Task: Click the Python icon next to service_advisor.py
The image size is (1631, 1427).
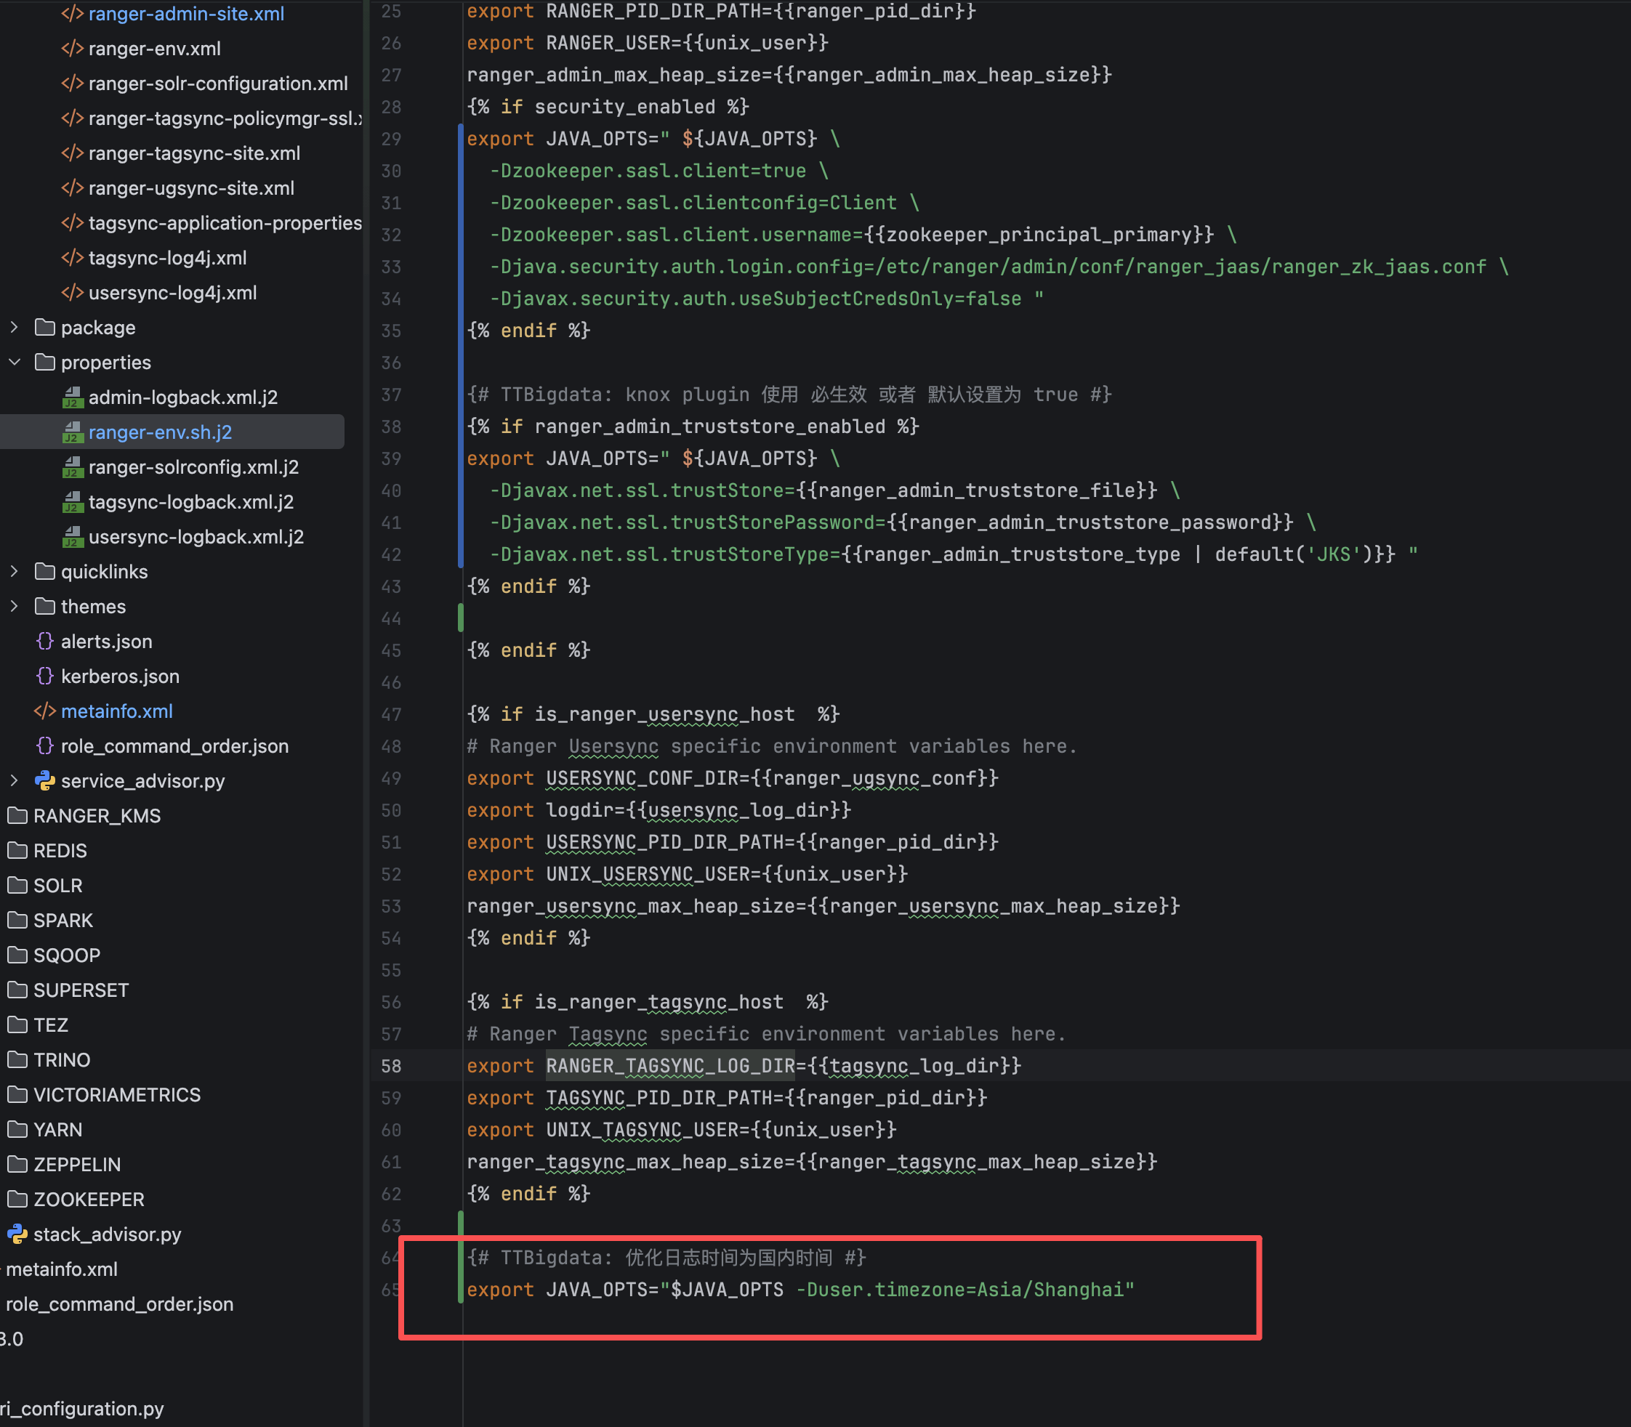Action: tap(44, 780)
